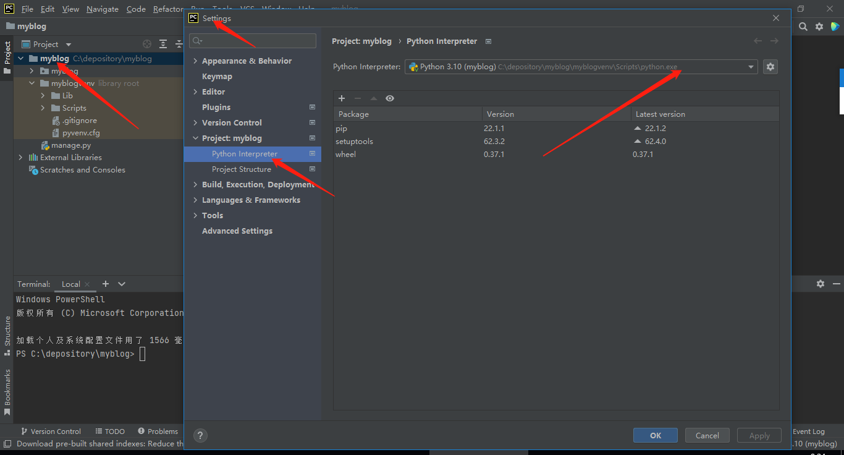
Task: Click the Settings search field
Action: (253, 41)
